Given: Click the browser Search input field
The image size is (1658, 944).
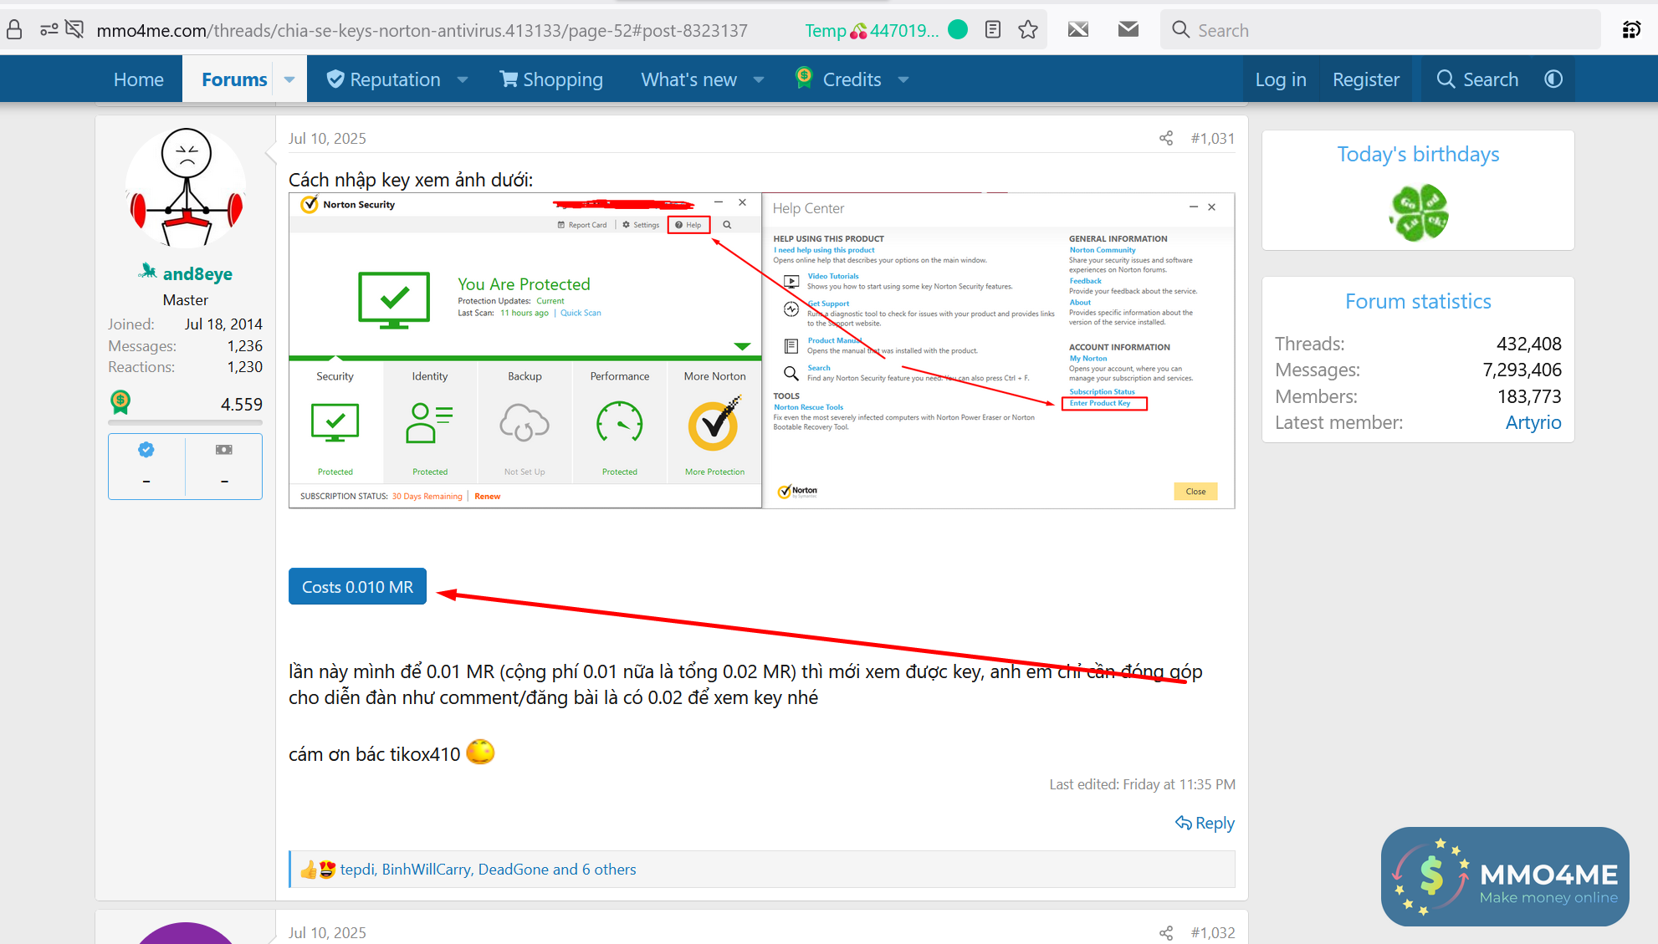Looking at the screenshot, I should (x=1380, y=30).
